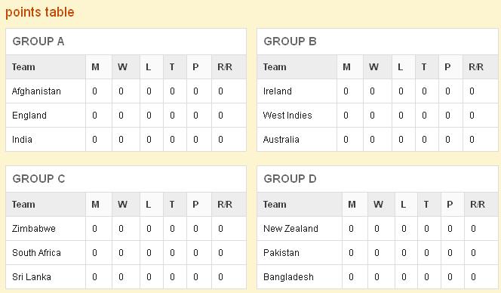501x293 pixels.
Task: Click the 'points table' heading
Action: [40, 12]
